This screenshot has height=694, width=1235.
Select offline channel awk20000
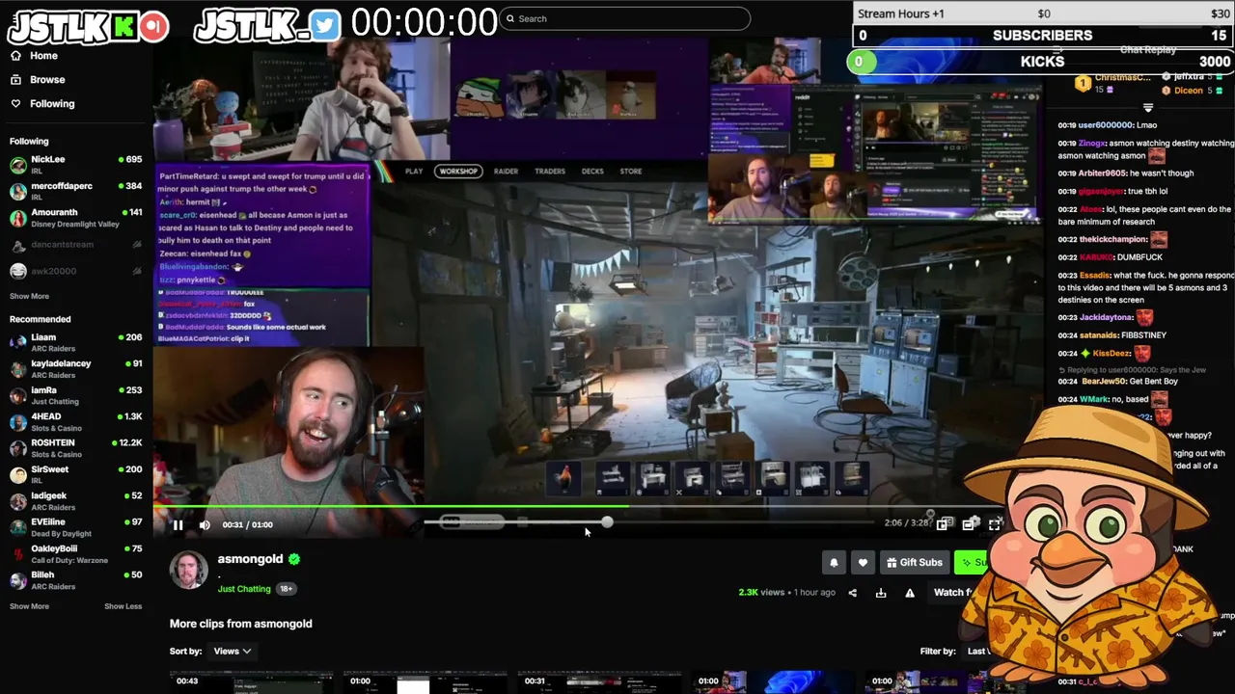76,272
